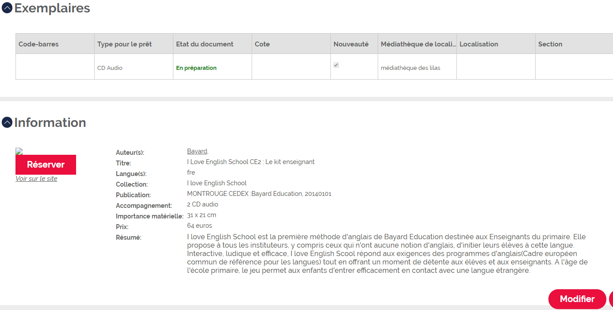Click the Publication: label
Screen dimensions: 613x310
pyautogui.click(x=133, y=195)
